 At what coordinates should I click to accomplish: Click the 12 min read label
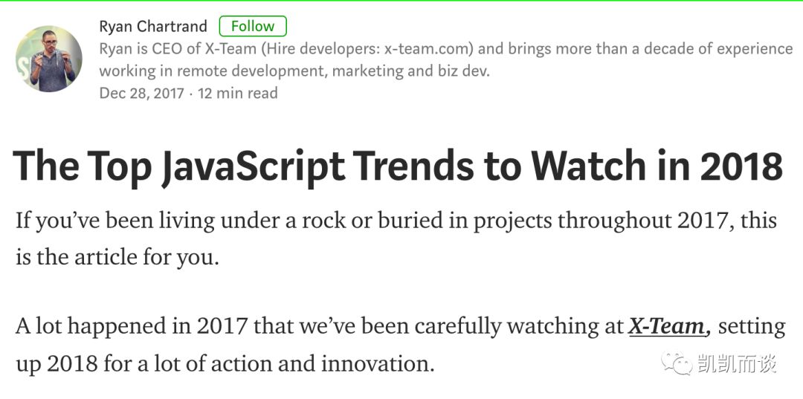[x=238, y=93]
